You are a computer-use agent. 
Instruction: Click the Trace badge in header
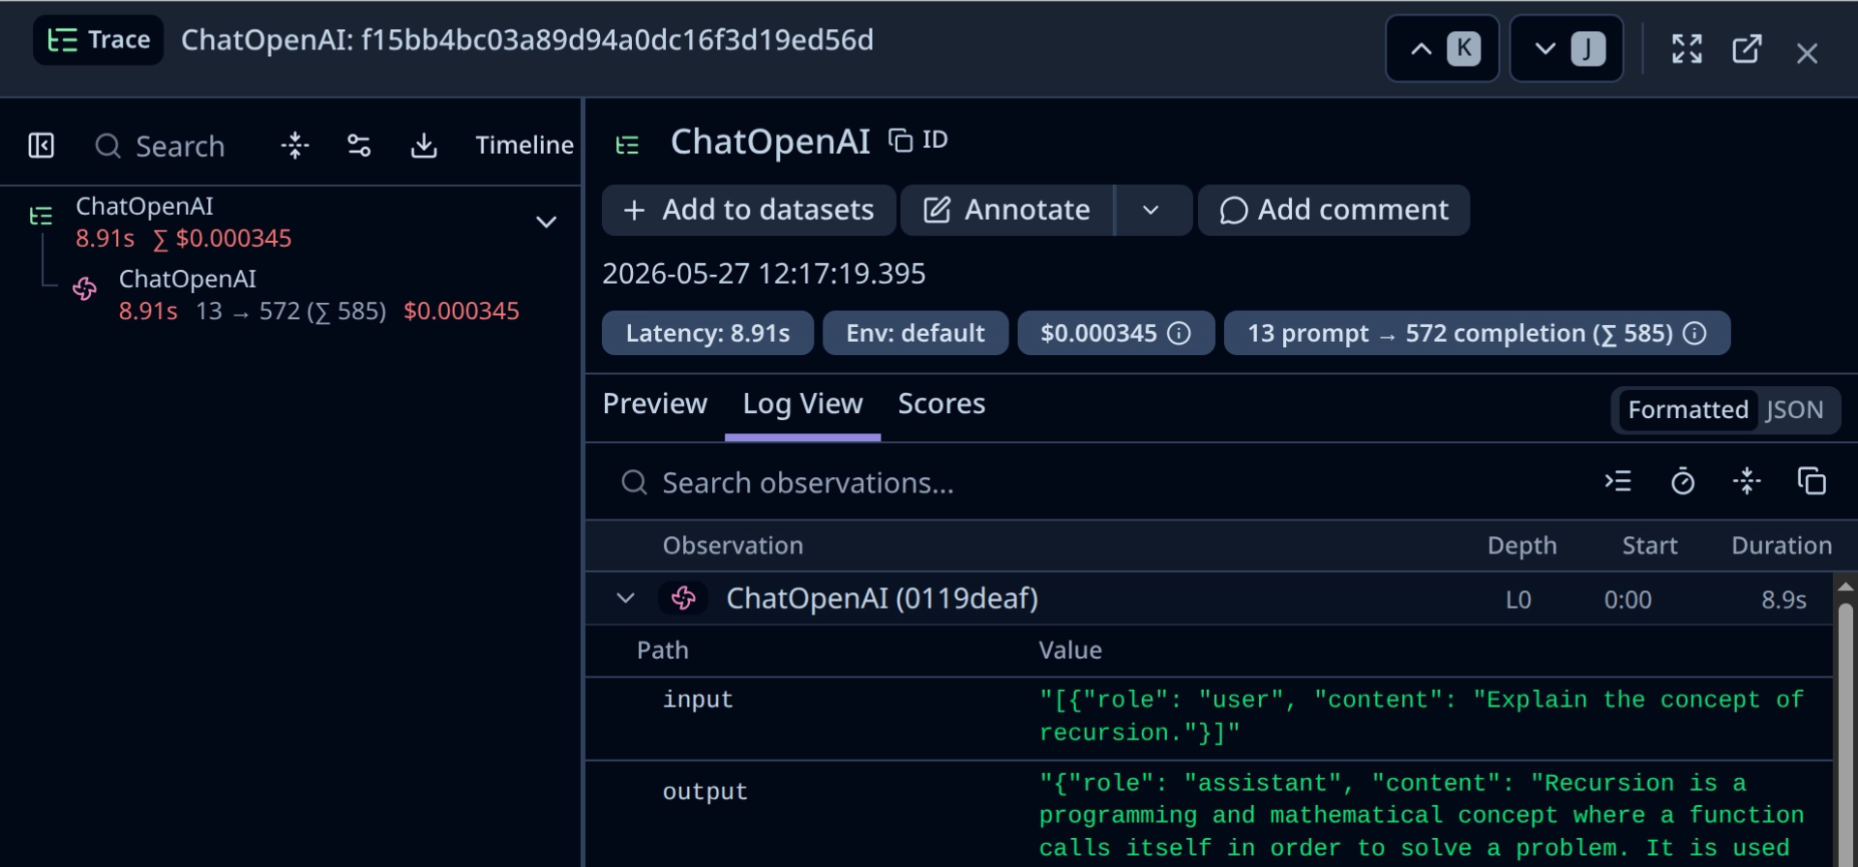click(x=98, y=41)
